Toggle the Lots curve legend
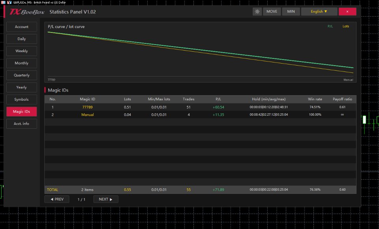 346,26
